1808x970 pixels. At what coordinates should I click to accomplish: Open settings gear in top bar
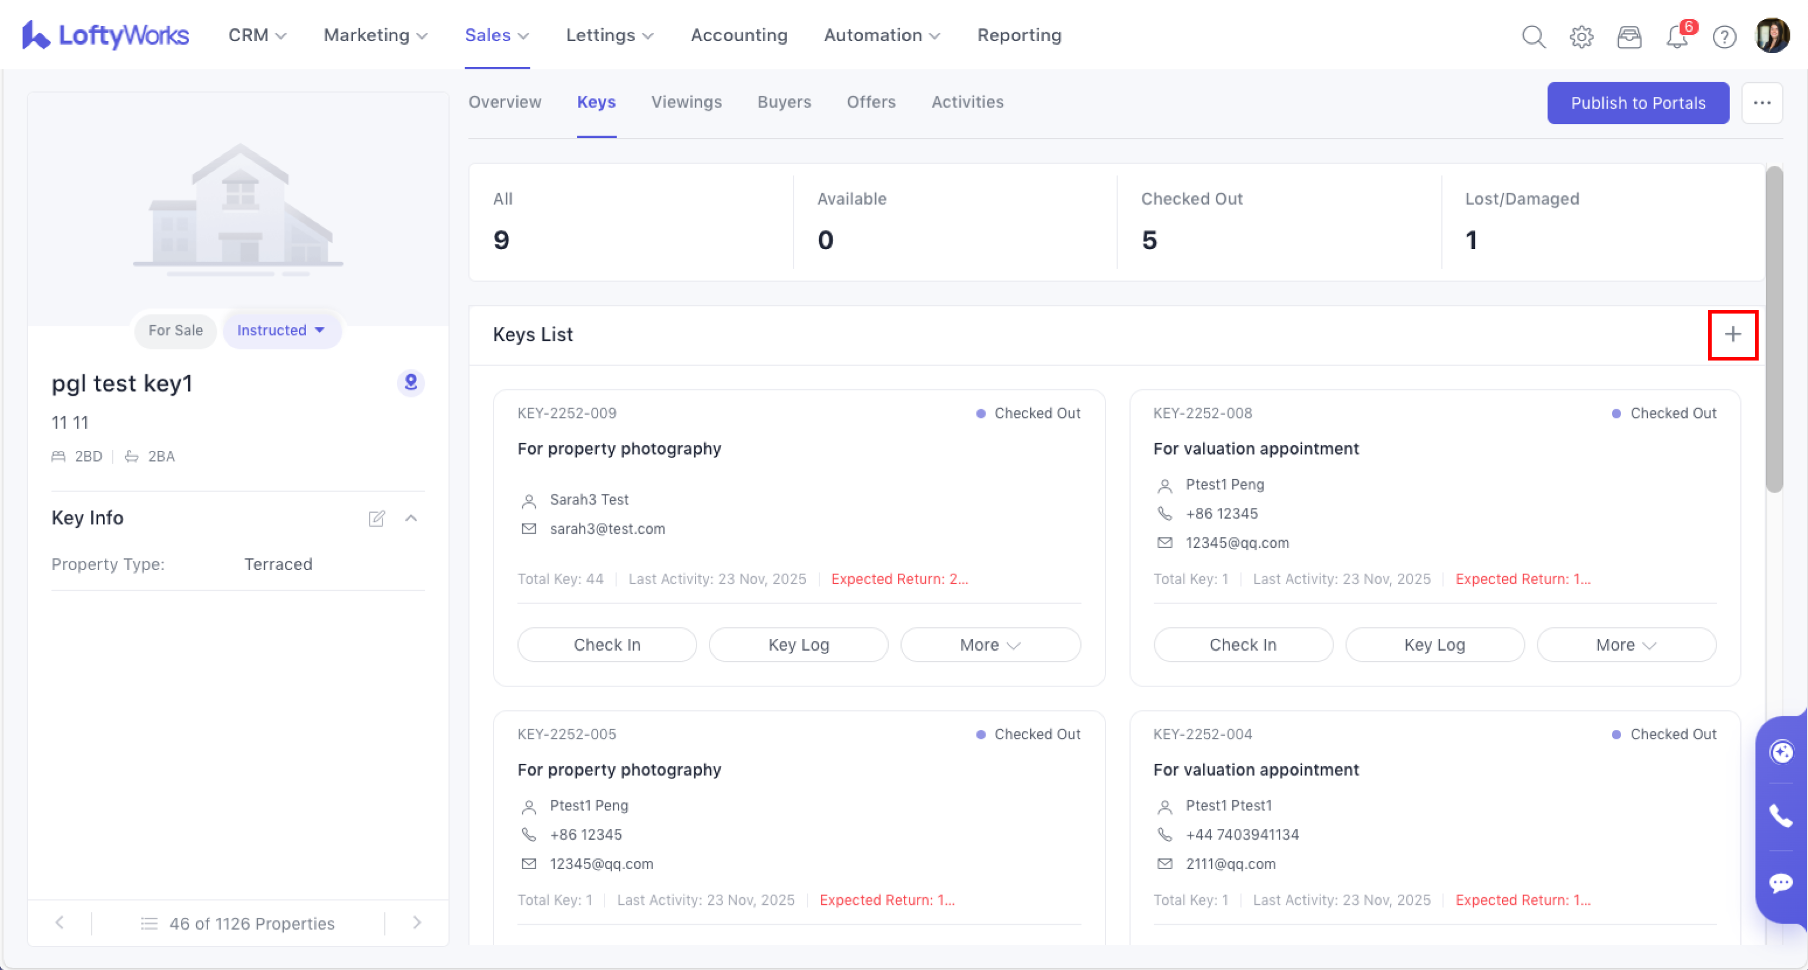click(1581, 36)
